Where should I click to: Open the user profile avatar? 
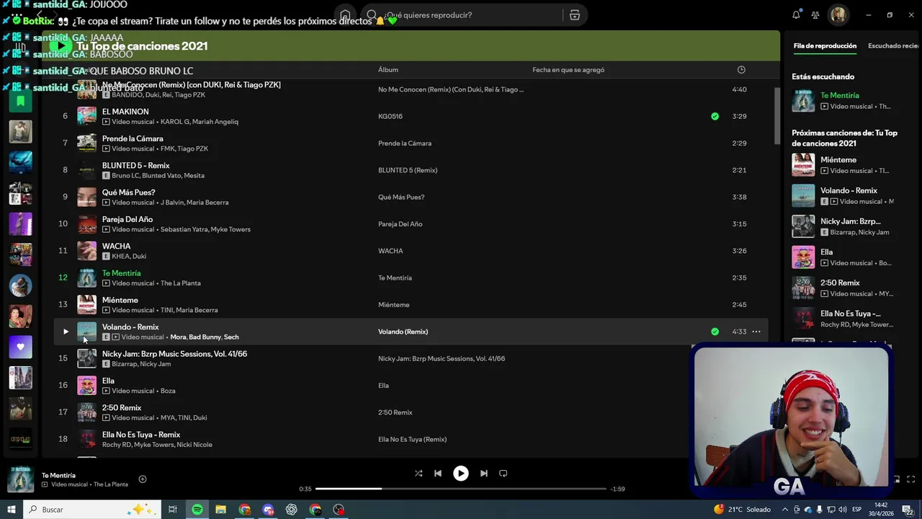coord(838,14)
